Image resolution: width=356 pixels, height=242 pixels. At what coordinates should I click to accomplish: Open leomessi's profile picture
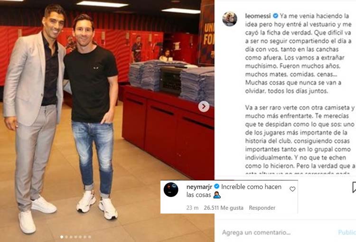230,19
